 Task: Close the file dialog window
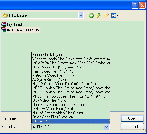142,5
